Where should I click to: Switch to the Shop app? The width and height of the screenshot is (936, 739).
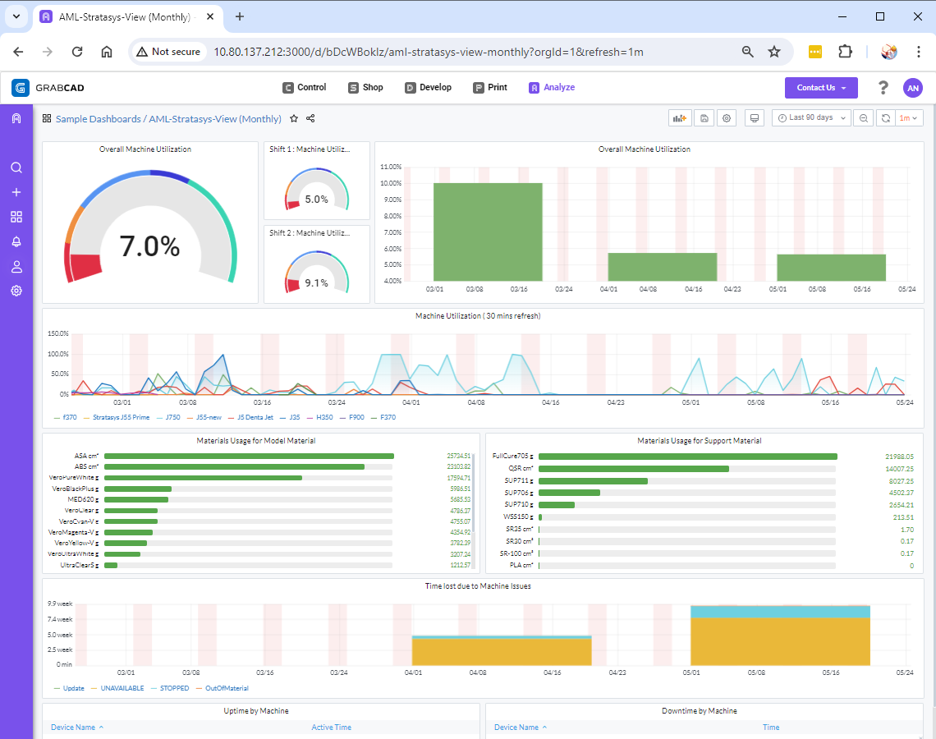coord(365,88)
